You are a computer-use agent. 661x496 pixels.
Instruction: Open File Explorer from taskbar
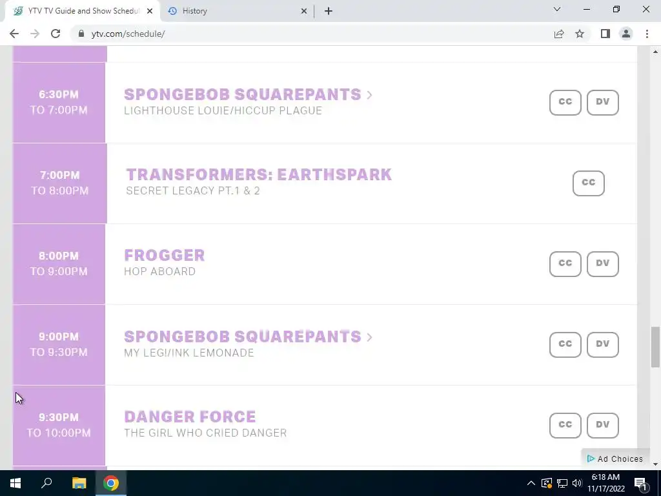click(x=79, y=483)
